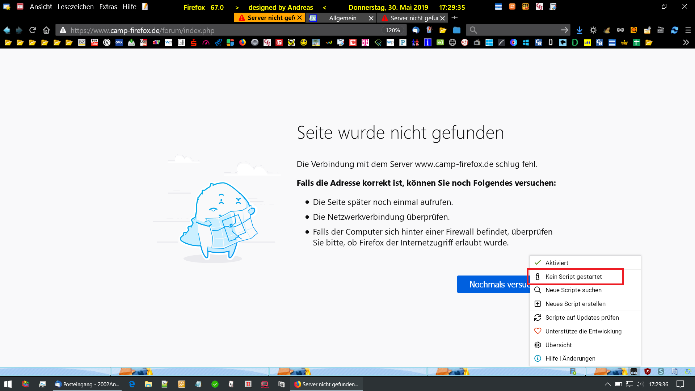Click the Greasemonkey icon in status bar
This screenshot has width=695, height=391.
pyautogui.click(x=634, y=371)
